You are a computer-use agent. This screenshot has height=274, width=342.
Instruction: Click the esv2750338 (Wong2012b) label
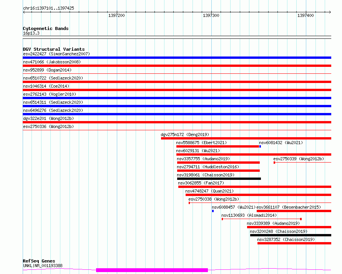point(214,199)
